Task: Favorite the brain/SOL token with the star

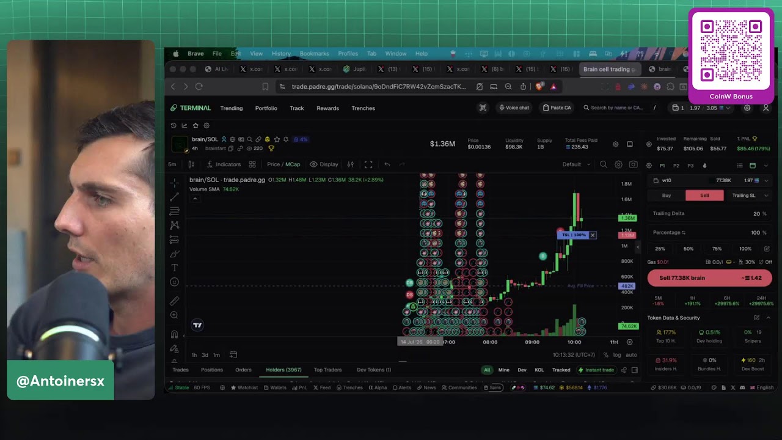Action: pos(277,139)
